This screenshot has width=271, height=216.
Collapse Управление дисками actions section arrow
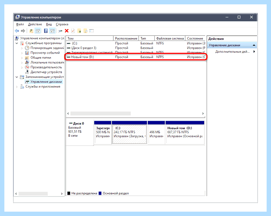point(254,45)
